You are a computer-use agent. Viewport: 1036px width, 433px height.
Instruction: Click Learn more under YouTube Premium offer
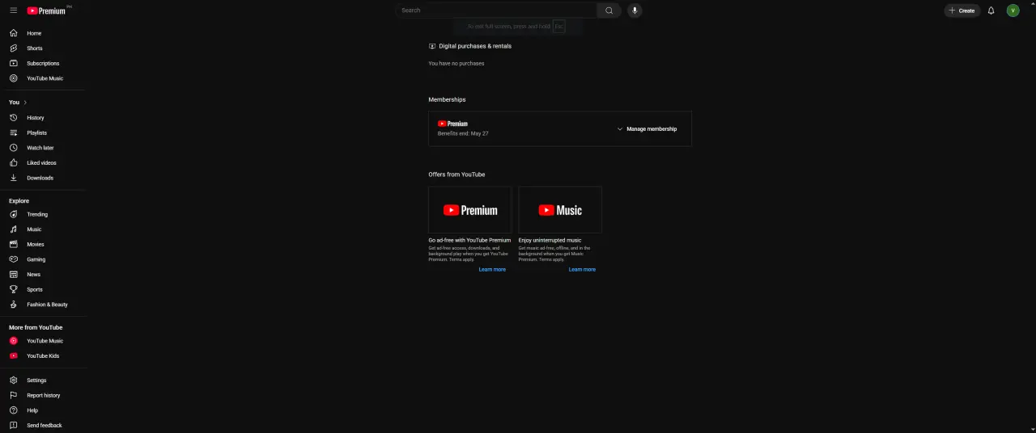point(492,270)
